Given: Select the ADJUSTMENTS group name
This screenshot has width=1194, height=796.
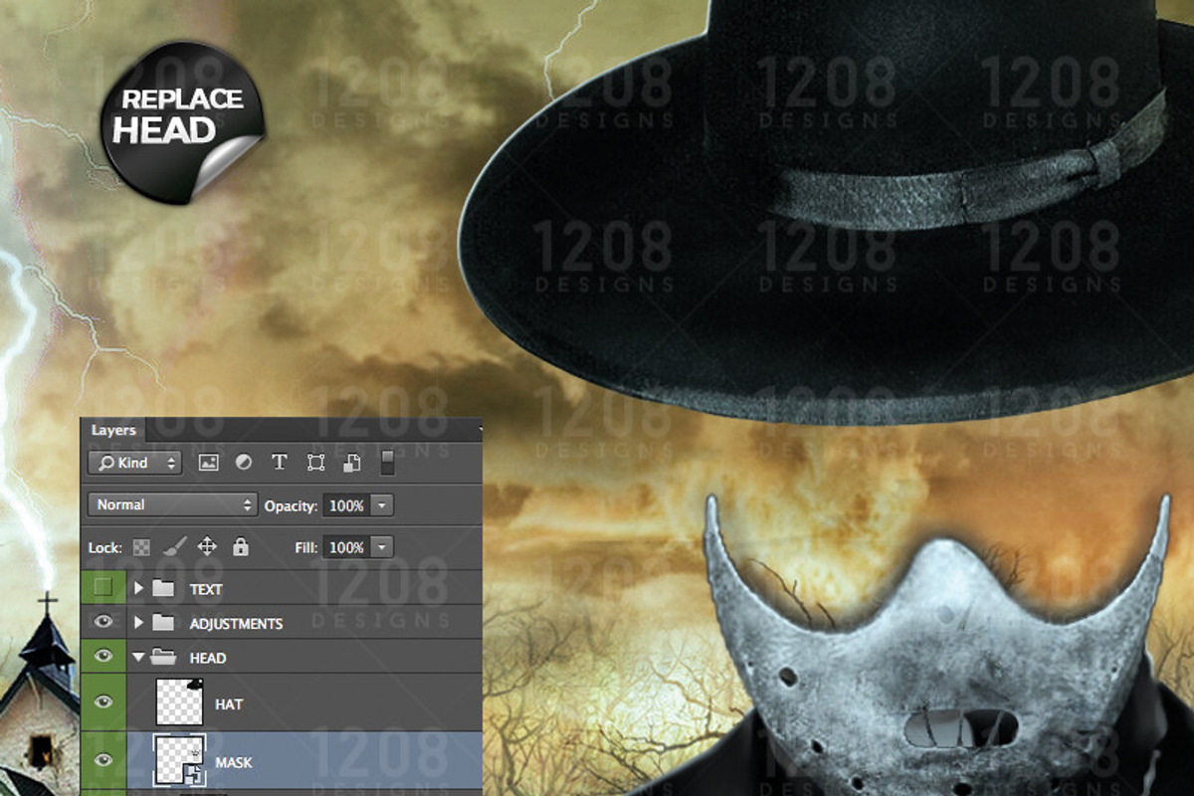Looking at the screenshot, I should pyautogui.click(x=236, y=624).
